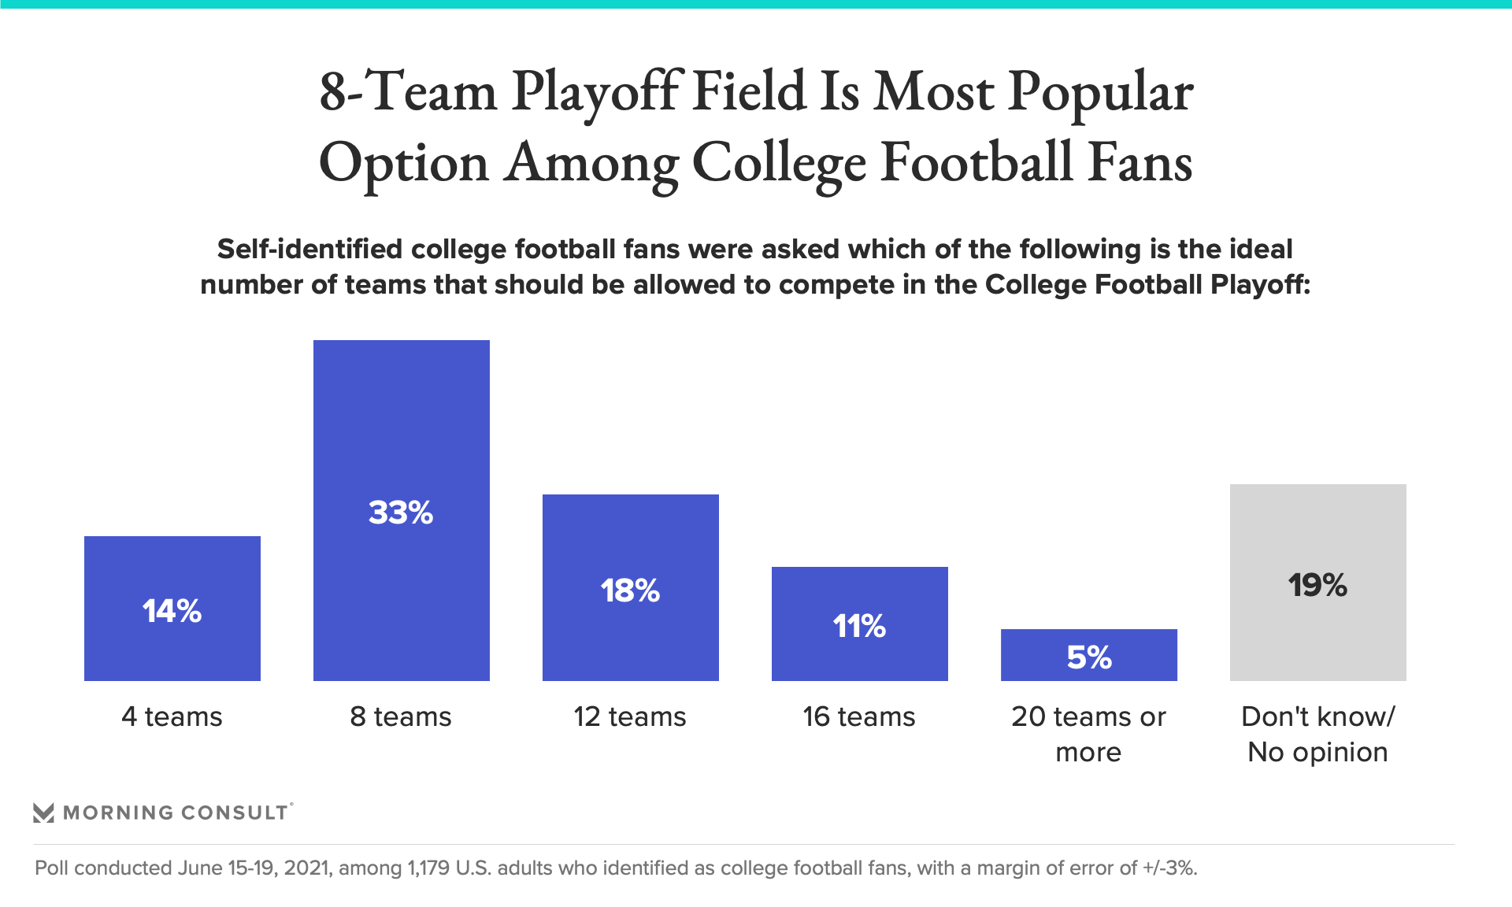Select the 5% bar for 20 teams
The image size is (1512, 907).
1089,655
